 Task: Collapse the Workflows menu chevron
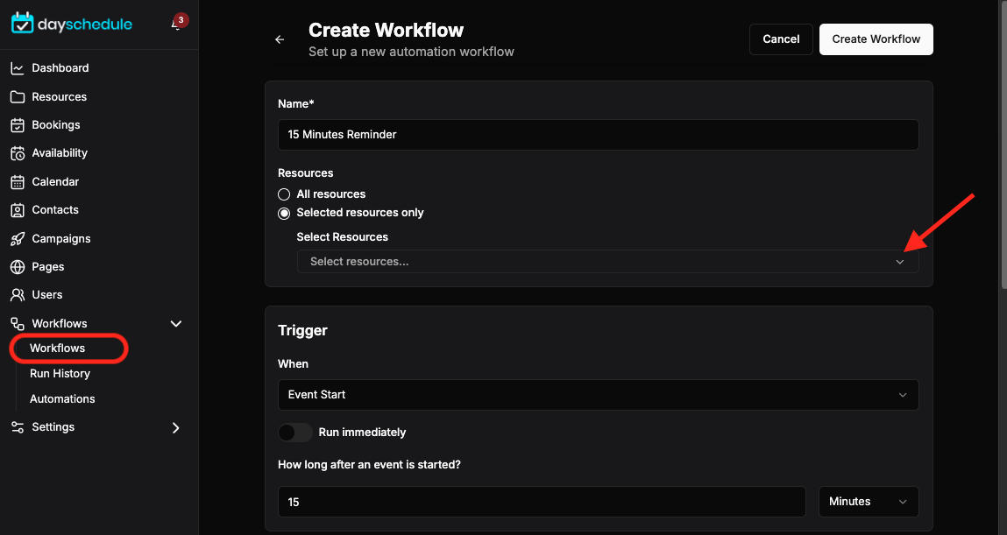click(x=175, y=323)
